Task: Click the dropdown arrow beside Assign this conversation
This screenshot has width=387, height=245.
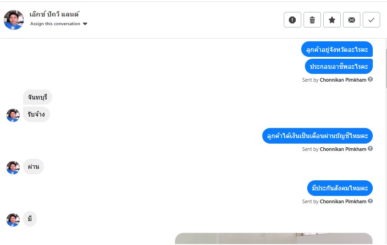Action: click(x=85, y=24)
